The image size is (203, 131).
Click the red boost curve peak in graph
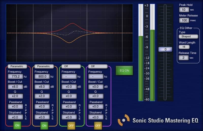(x=72, y=23)
